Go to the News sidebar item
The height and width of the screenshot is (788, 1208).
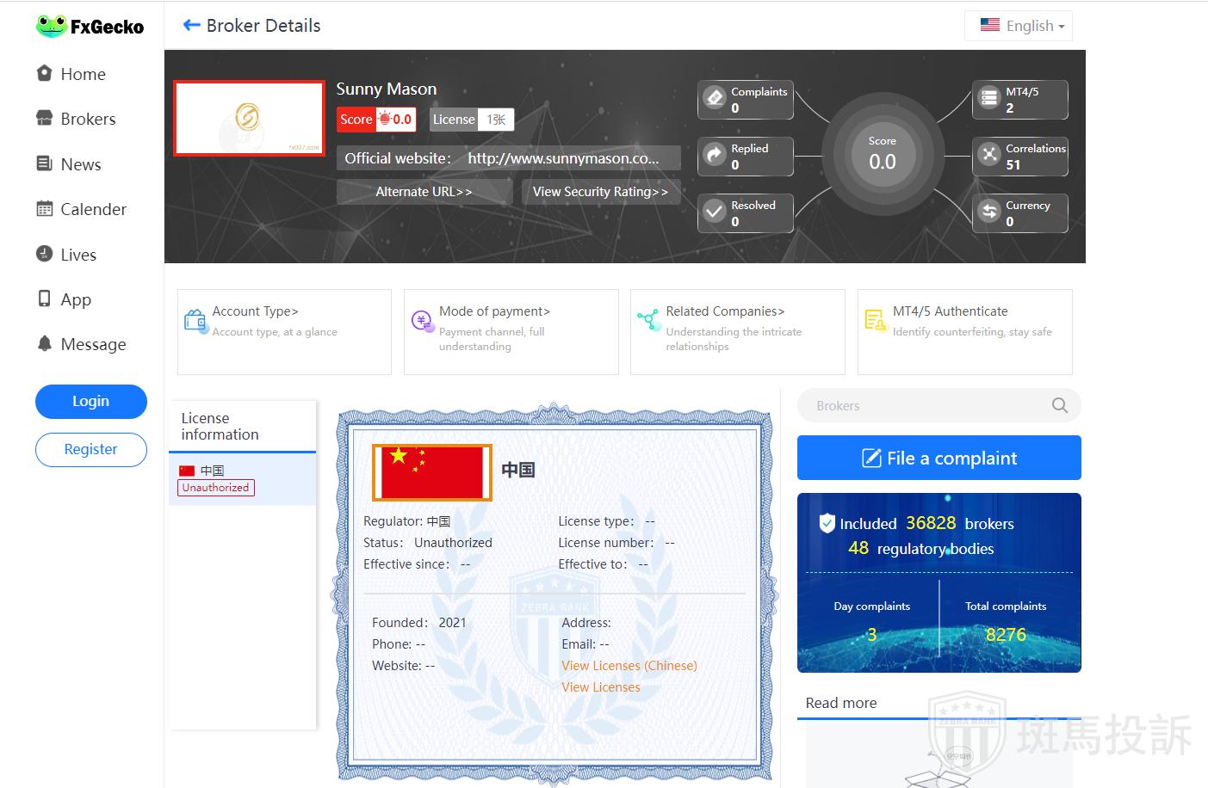80,164
